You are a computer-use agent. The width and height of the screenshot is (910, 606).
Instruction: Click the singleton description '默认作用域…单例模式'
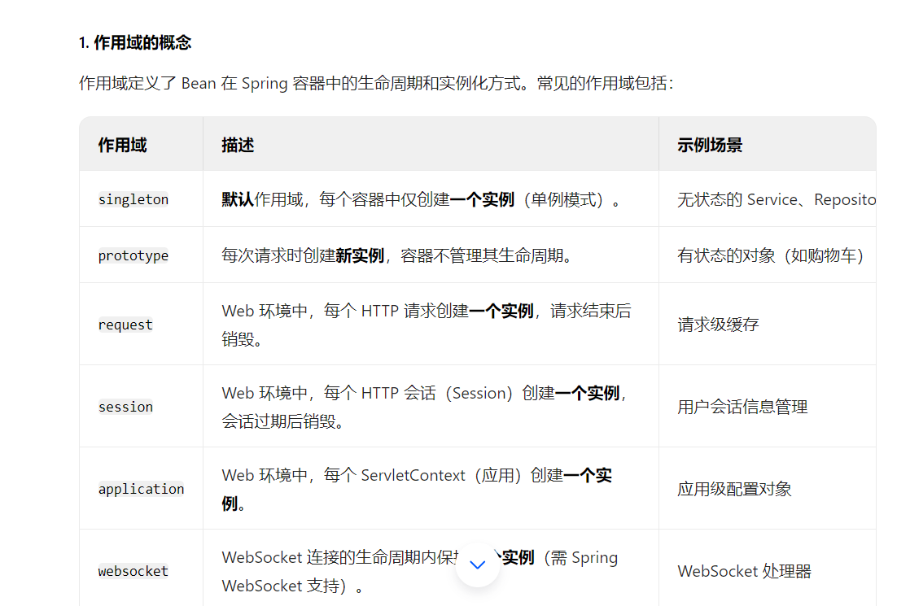[422, 200]
